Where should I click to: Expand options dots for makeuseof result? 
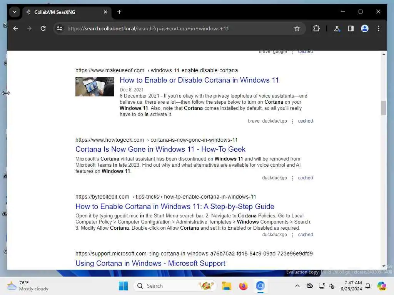tap(292, 121)
